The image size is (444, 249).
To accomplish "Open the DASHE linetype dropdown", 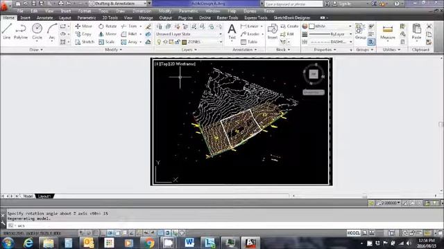I will [330, 41].
